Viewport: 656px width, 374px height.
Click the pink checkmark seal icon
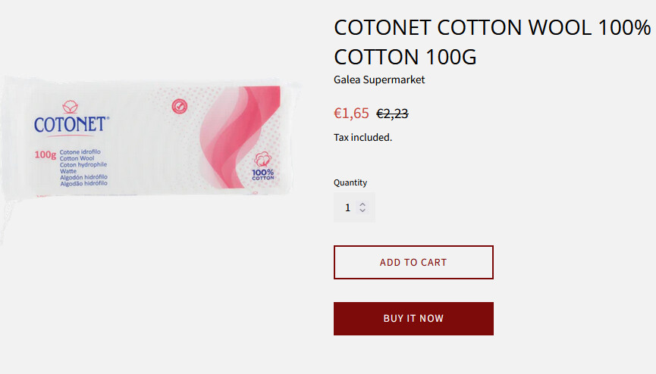[x=180, y=106]
